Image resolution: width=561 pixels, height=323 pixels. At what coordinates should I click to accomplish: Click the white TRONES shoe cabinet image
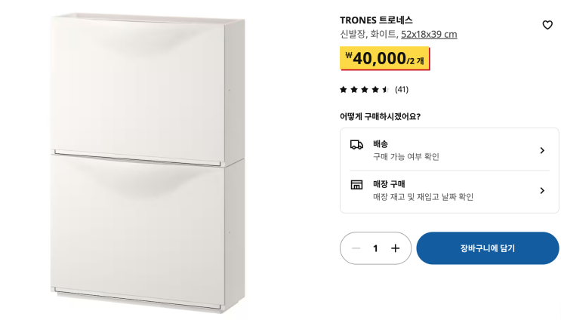click(x=147, y=163)
